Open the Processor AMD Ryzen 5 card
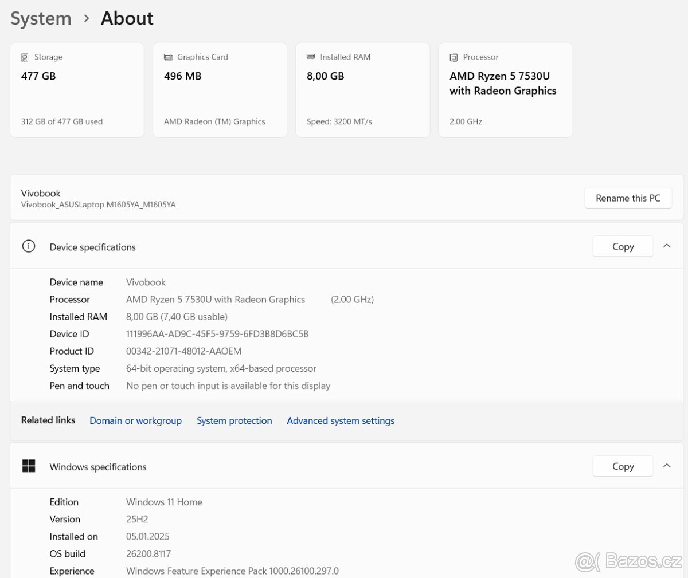 tap(506, 90)
